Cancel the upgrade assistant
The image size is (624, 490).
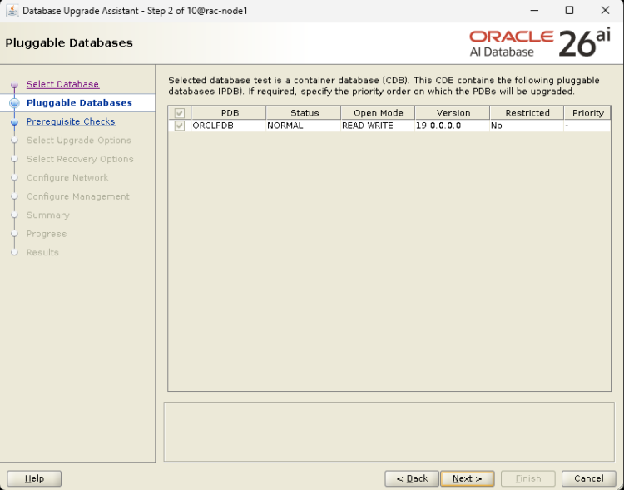click(x=588, y=478)
